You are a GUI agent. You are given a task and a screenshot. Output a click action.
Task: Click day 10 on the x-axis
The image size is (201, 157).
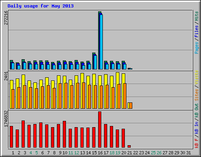65,153
